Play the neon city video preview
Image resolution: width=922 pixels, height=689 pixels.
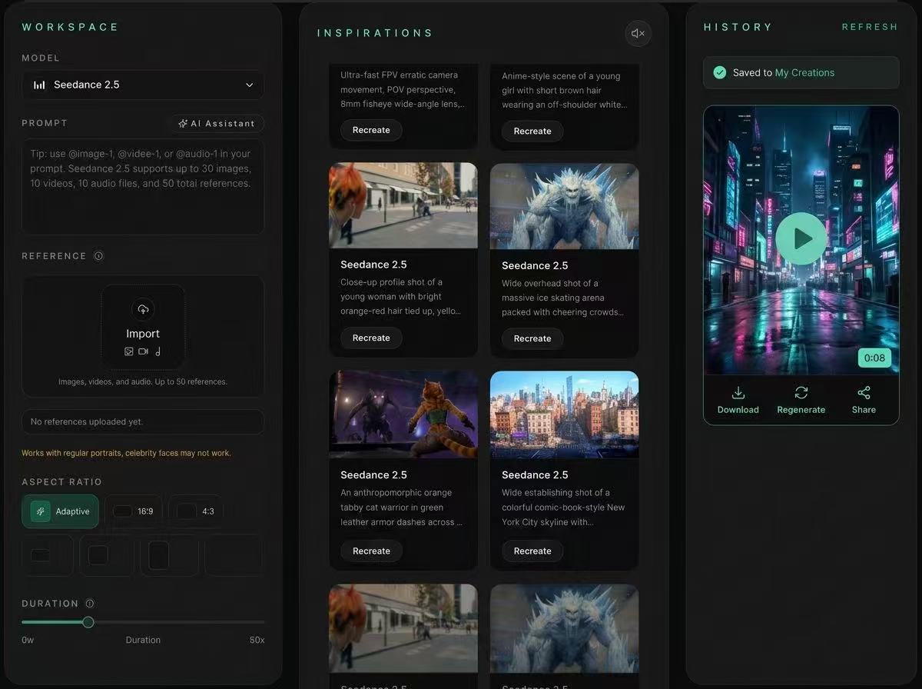[x=801, y=238]
